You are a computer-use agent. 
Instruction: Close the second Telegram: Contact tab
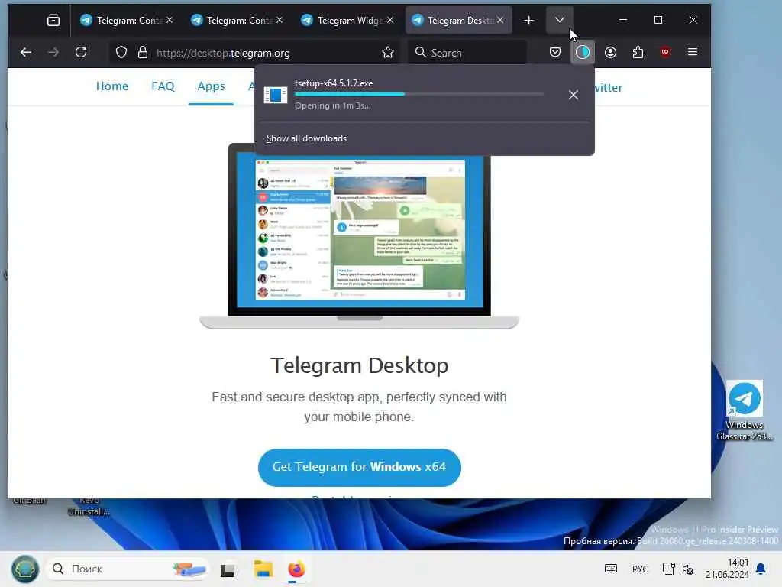[x=280, y=20]
